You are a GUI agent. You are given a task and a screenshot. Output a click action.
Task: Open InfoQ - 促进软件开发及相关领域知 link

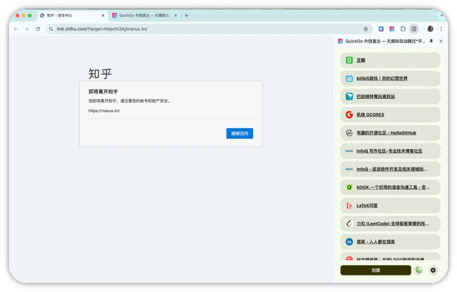tap(392, 169)
